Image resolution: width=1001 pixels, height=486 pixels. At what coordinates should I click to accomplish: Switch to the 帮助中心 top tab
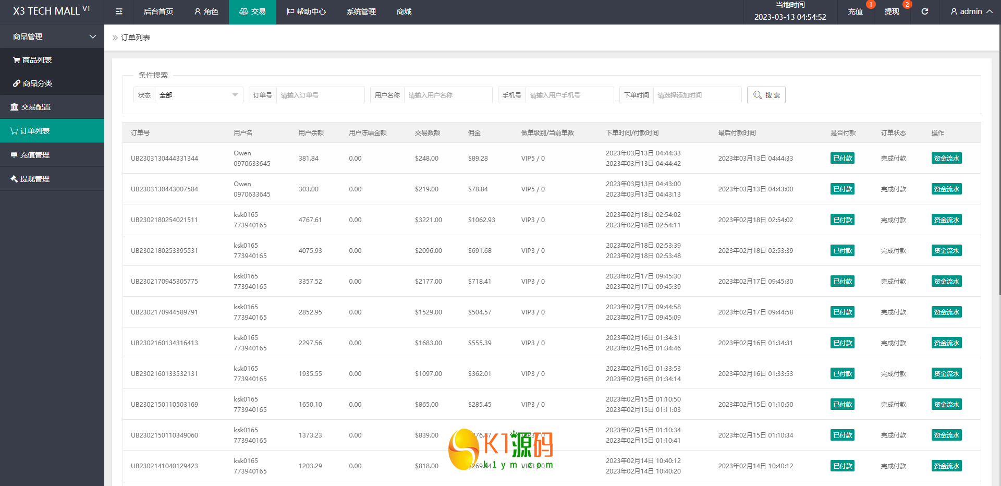[306, 11]
